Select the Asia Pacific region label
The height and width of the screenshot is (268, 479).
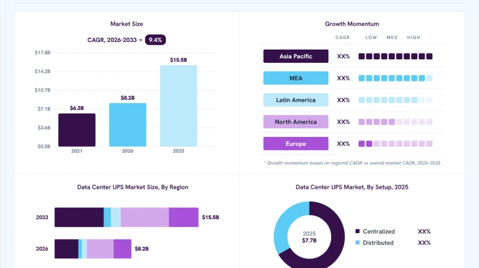(x=296, y=57)
